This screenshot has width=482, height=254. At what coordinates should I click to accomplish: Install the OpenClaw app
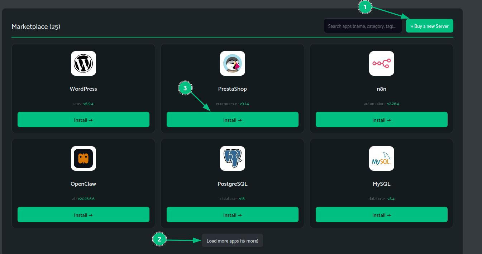tap(83, 214)
